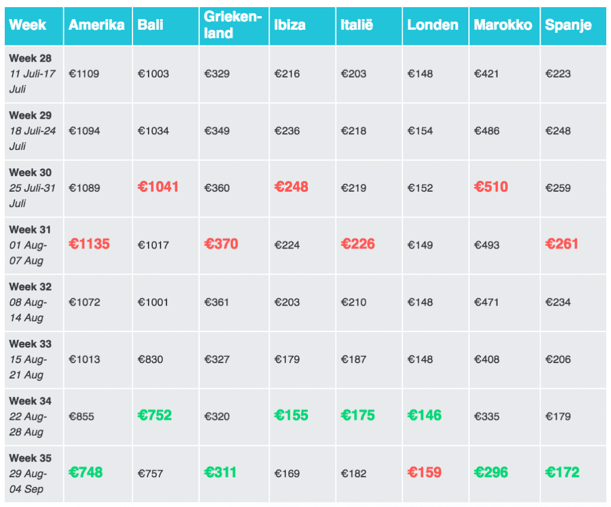Click the green €748 Amerika price

pos(86,473)
